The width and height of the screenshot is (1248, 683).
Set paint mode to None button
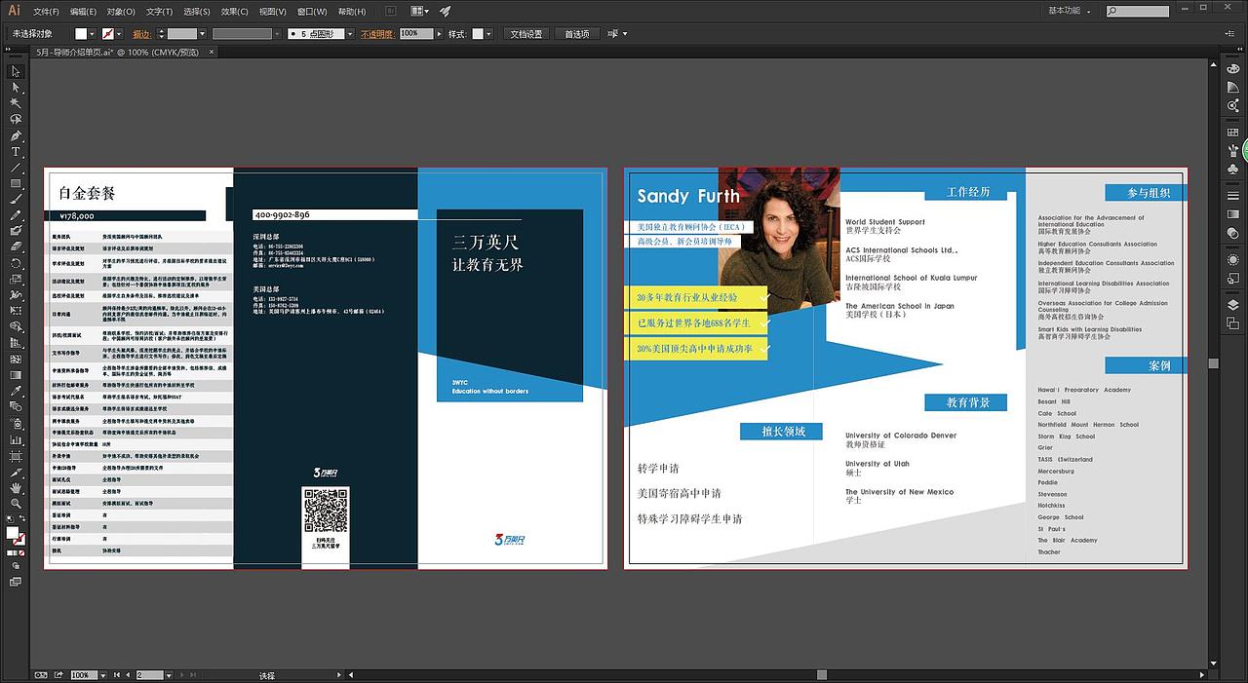point(23,553)
